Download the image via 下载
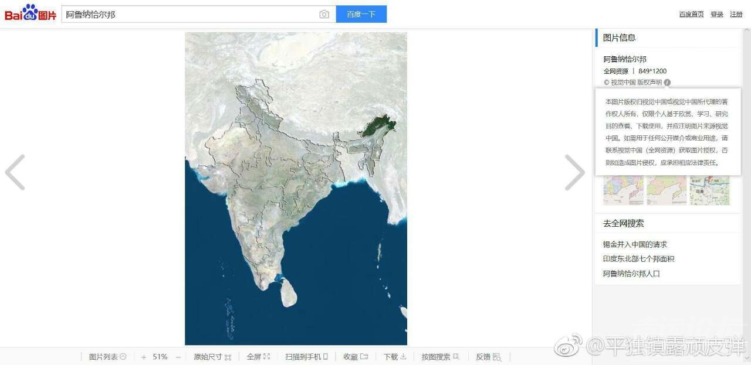Screen dimensions: 751x365 tap(395, 357)
